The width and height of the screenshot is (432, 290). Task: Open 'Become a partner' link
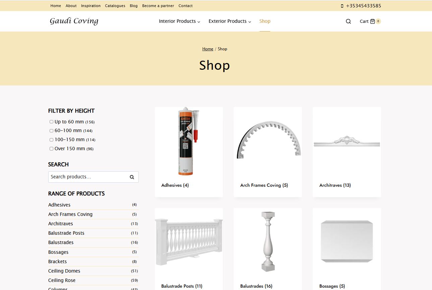pos(158,6)
